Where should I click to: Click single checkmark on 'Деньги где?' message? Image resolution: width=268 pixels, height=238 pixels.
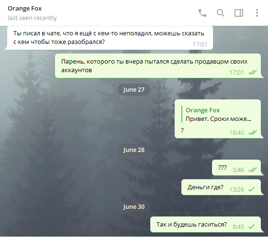click(x=252, y=189)
